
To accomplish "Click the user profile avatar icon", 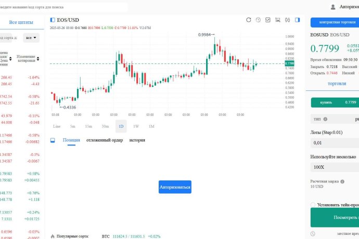I will pos(333,7).
